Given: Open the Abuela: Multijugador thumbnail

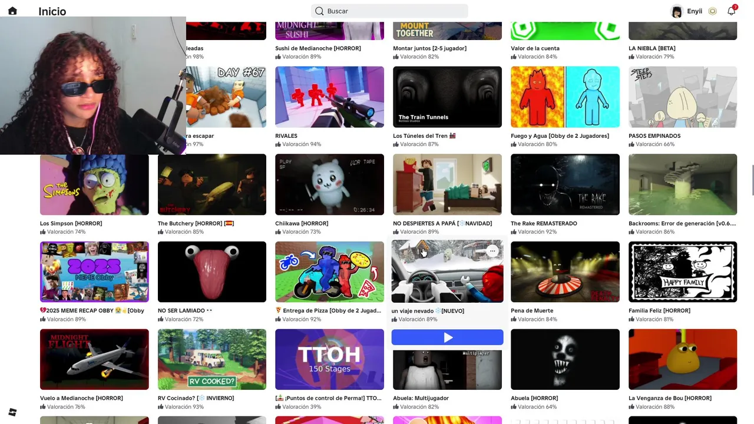Looking at the screenshot, I should point(448,369).
